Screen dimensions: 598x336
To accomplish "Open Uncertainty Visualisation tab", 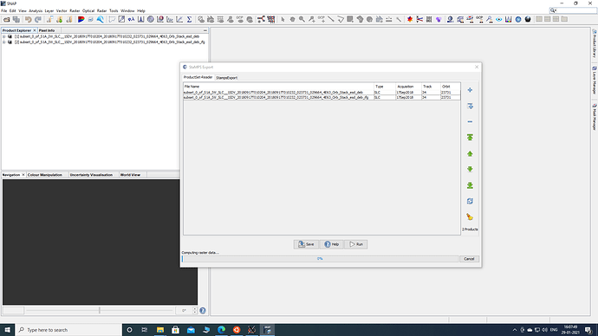I will pos(91,175).
